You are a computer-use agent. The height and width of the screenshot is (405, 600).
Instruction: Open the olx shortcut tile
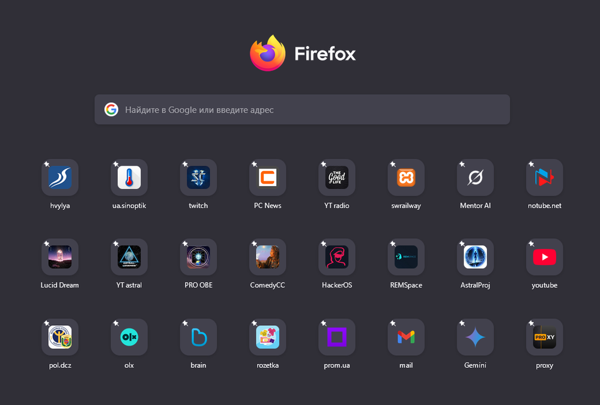pyautogui.click(x=129, y=337)
